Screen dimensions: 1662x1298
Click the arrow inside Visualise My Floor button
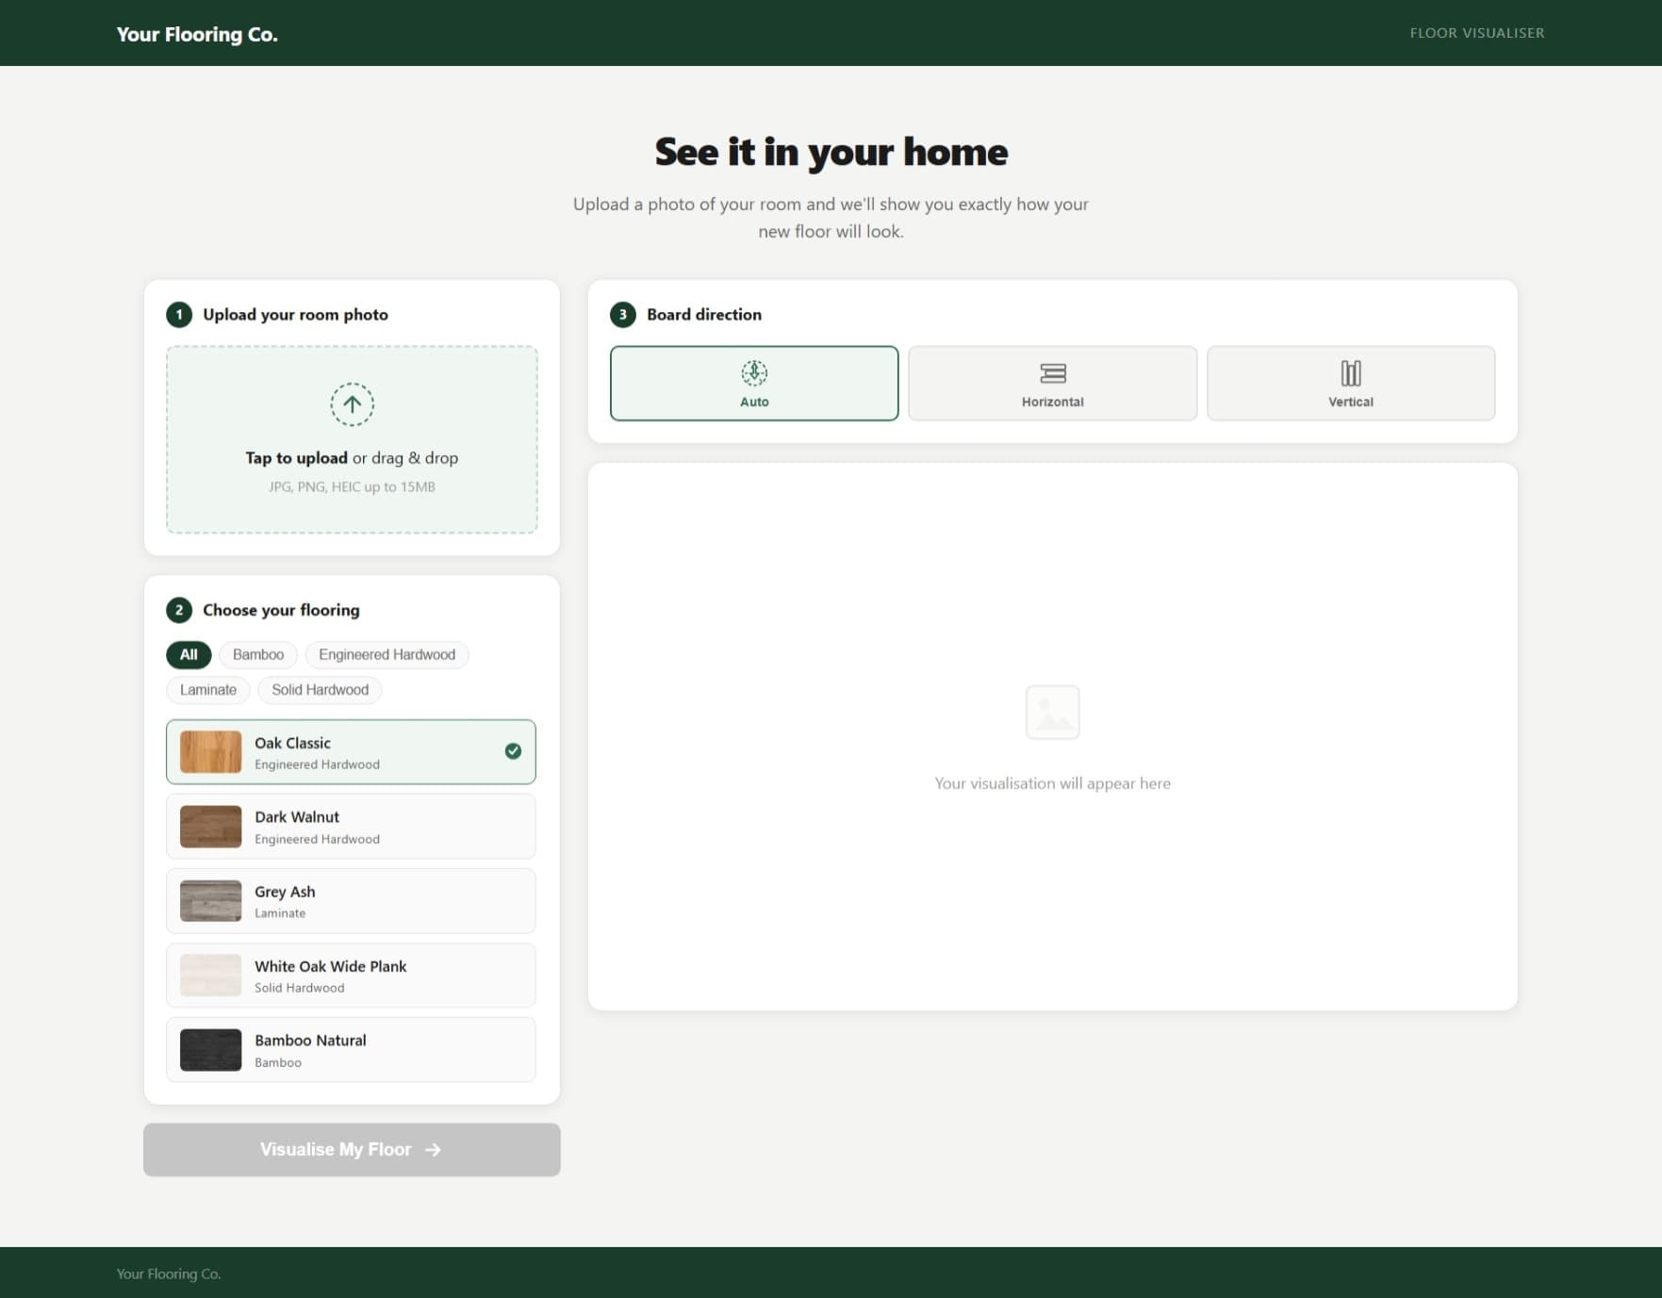coord(433,1149)
